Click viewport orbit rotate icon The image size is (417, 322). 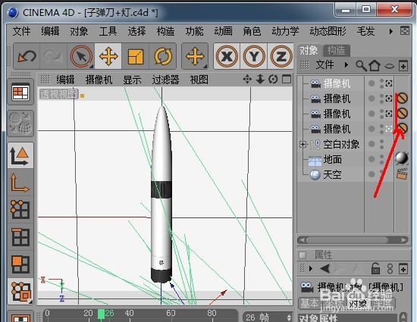pyautogui.click(x=273, y=79)
